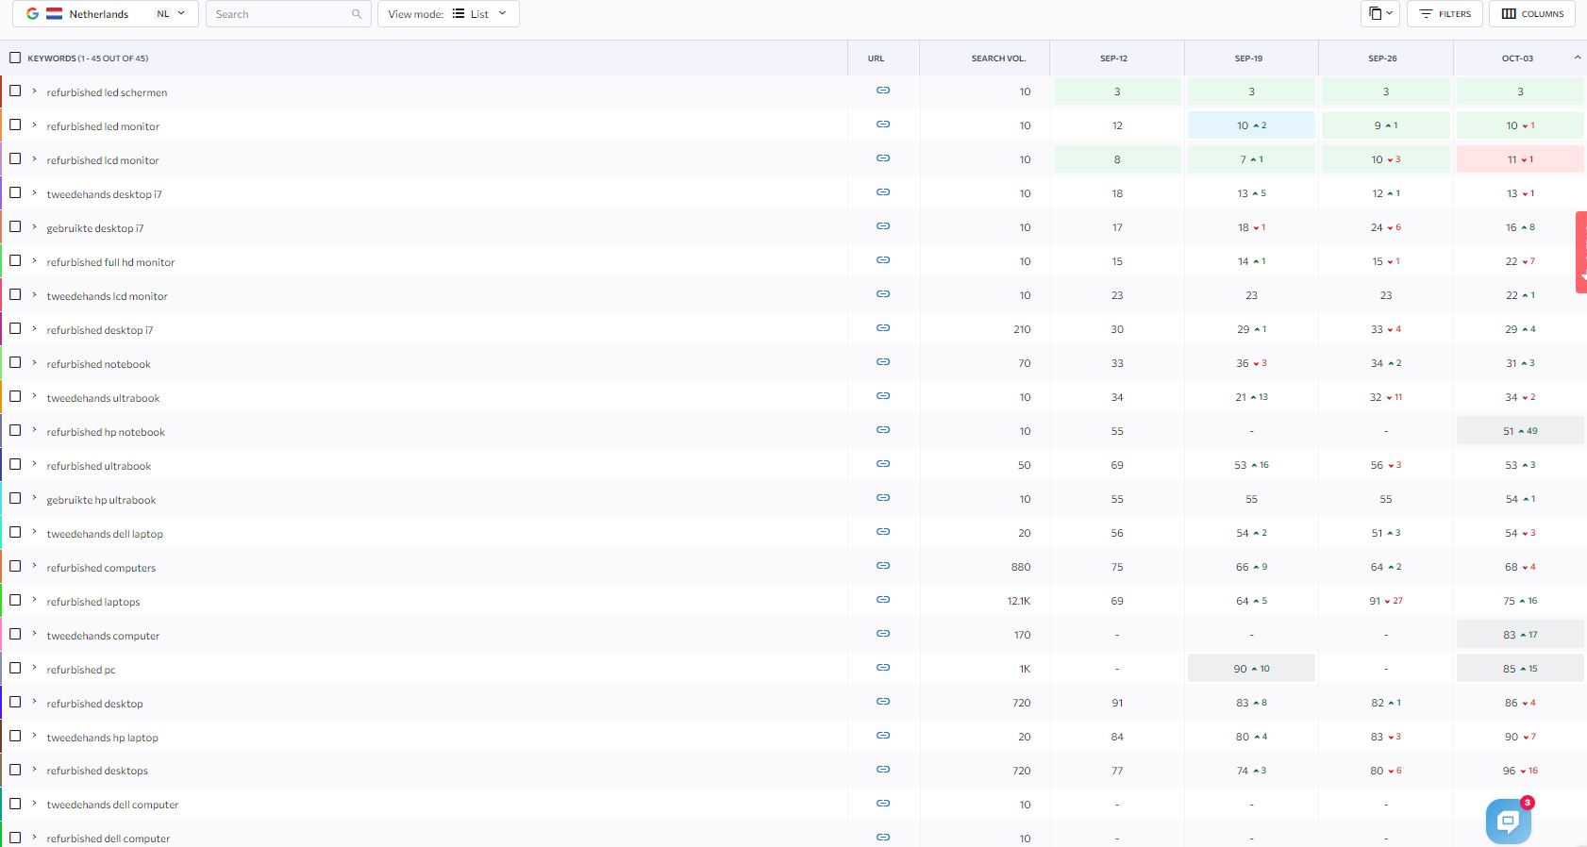The width and height of the screenshot is (1587, 847).
Task: Open URL link for refurbished full hd monitor
Action: (883, 260)
